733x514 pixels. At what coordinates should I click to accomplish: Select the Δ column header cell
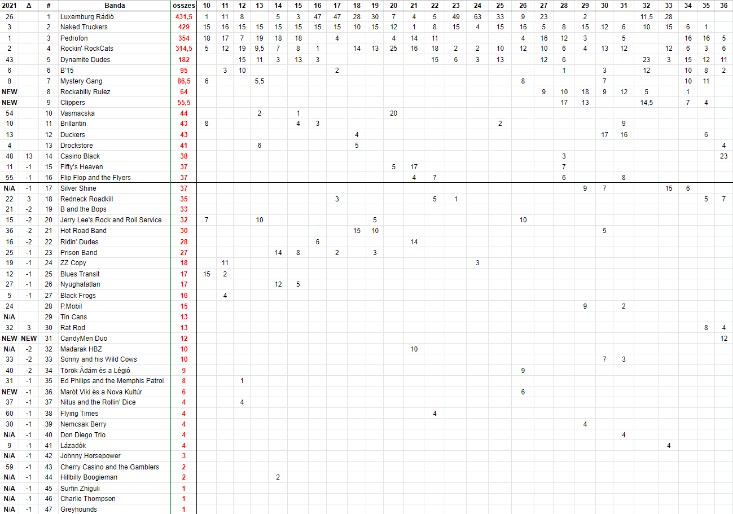(29, 5)
